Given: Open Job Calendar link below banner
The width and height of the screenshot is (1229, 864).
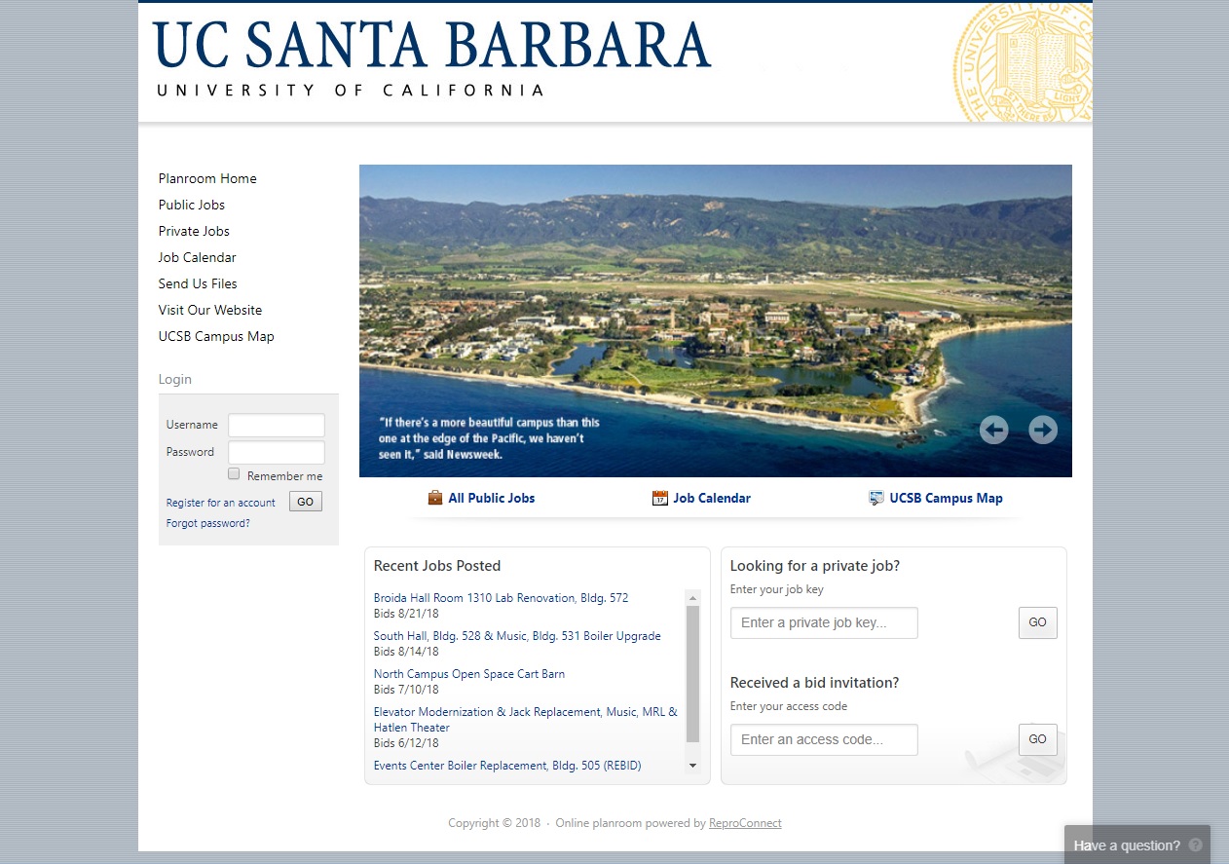Looking at the screenshot, I should point(712,498).
